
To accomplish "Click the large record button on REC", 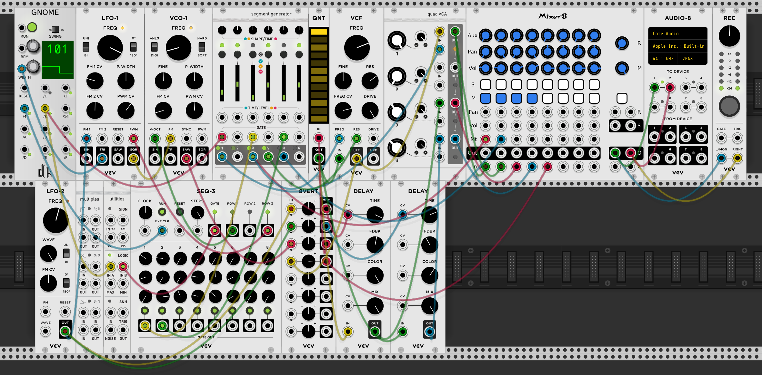I will click(729, 106).
